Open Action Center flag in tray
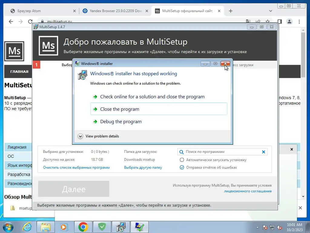 point(265,228)
